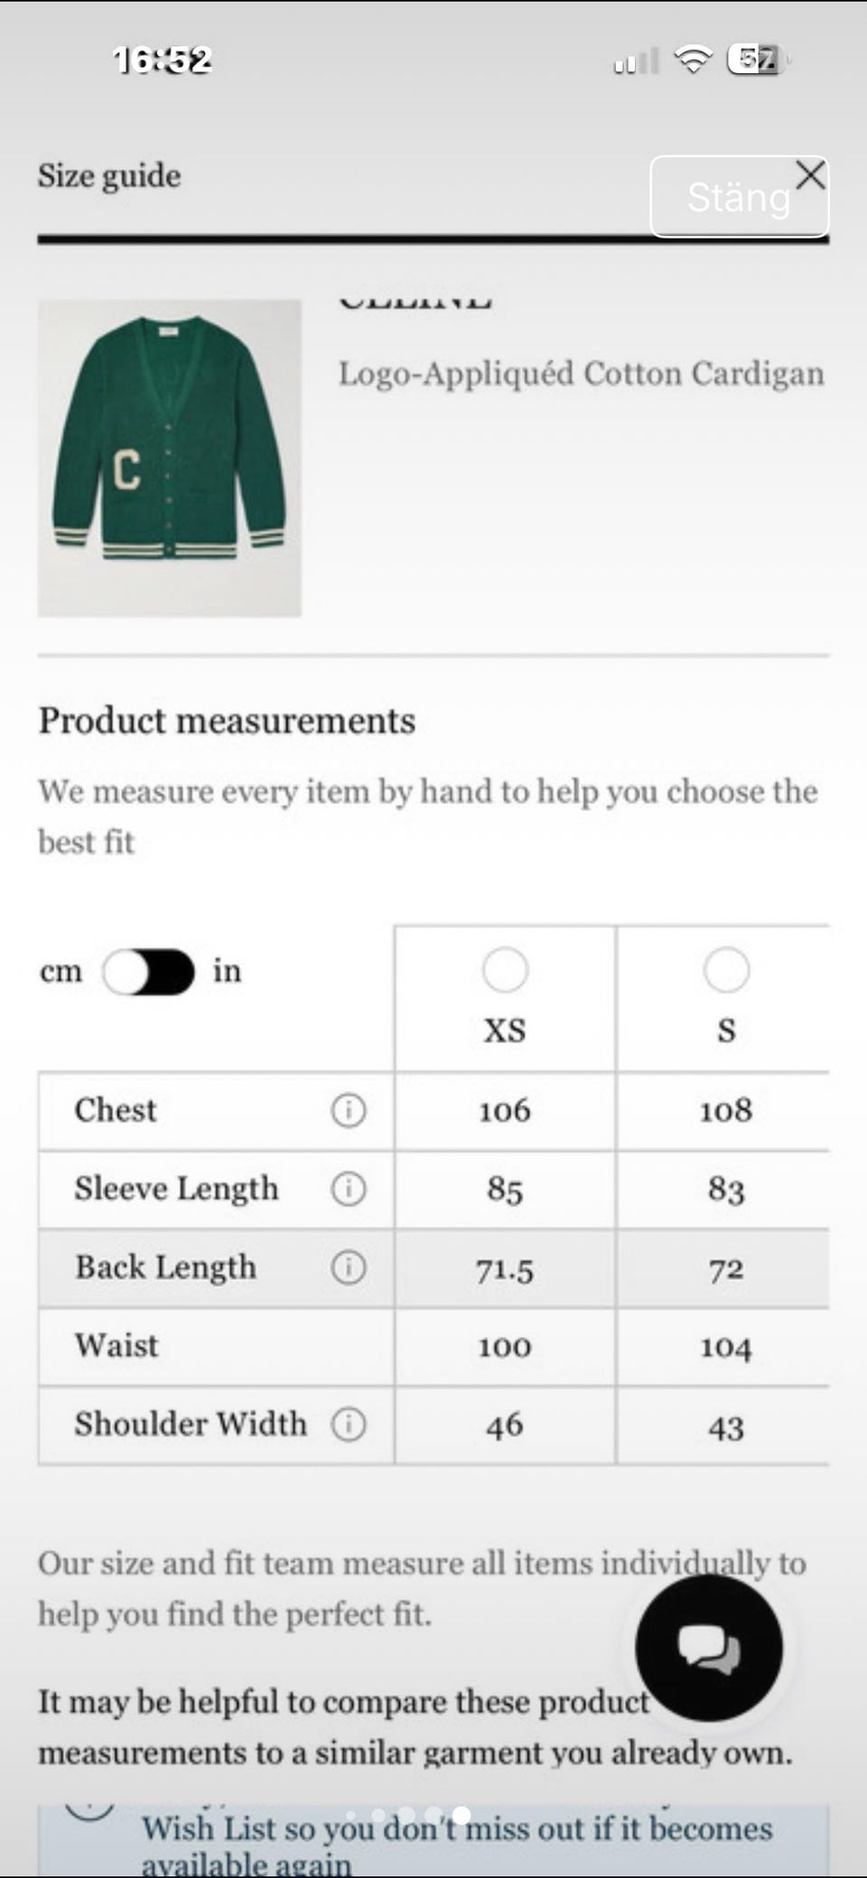Show Shoulder Width measurement info
The width and height of the screenshot is (867, 1878).
pos(349,1425)
